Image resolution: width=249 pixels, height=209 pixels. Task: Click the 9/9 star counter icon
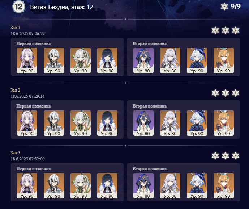pyautogui.click(x=224, y=7)
